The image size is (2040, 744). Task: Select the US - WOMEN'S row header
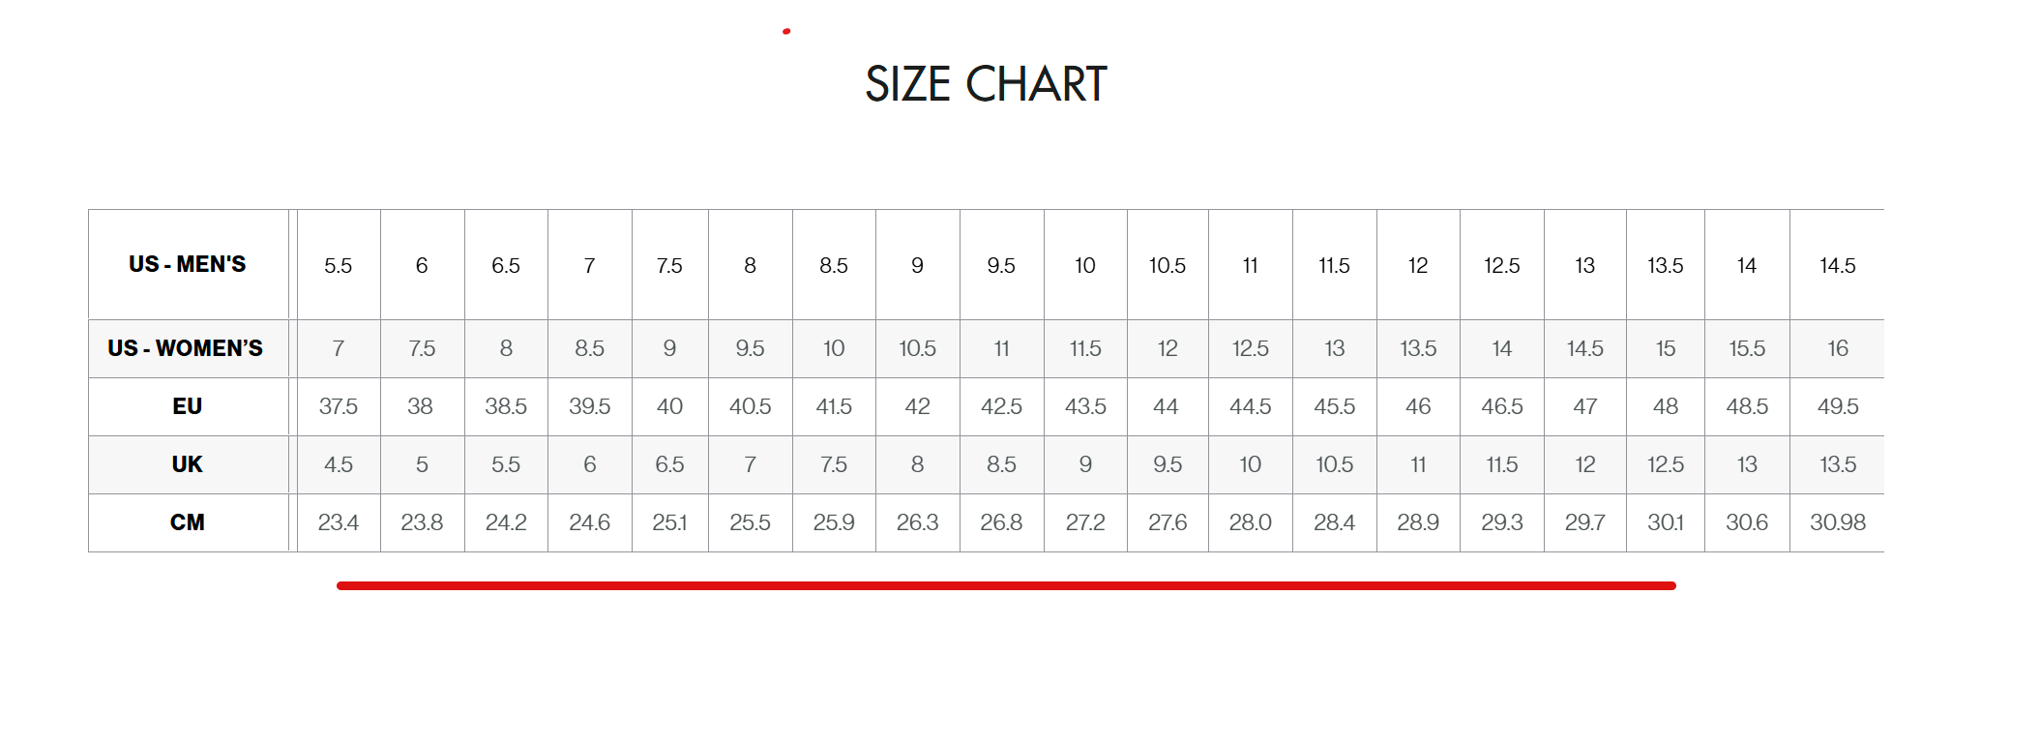pos(186,348)
